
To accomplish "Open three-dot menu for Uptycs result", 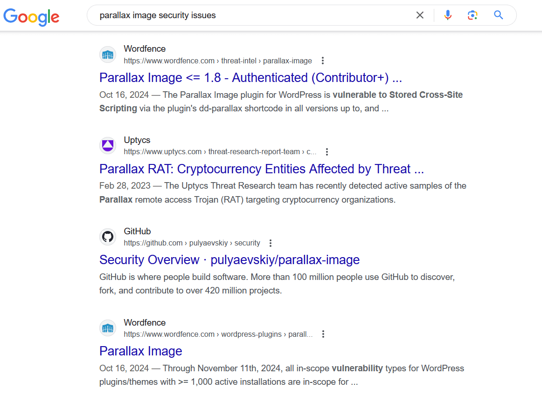I will click(327, 152).
